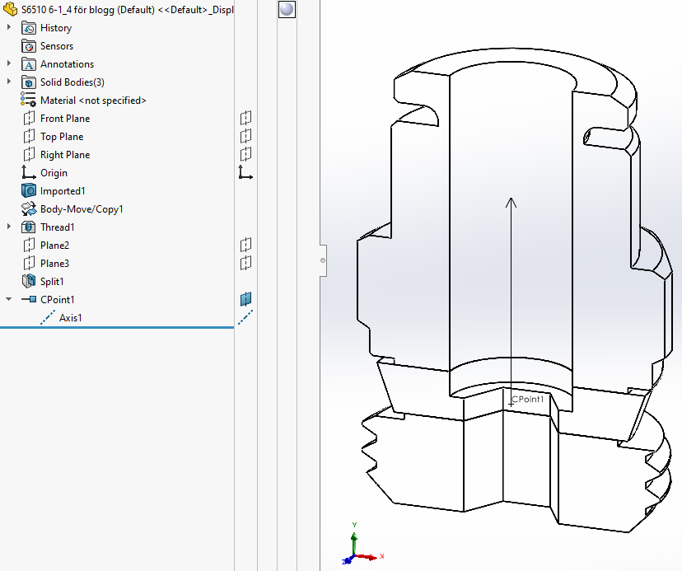Viewport: 682px width, 571px height.
Task: Select the Imported1 feature icon
Action: [x=28, y=191]
